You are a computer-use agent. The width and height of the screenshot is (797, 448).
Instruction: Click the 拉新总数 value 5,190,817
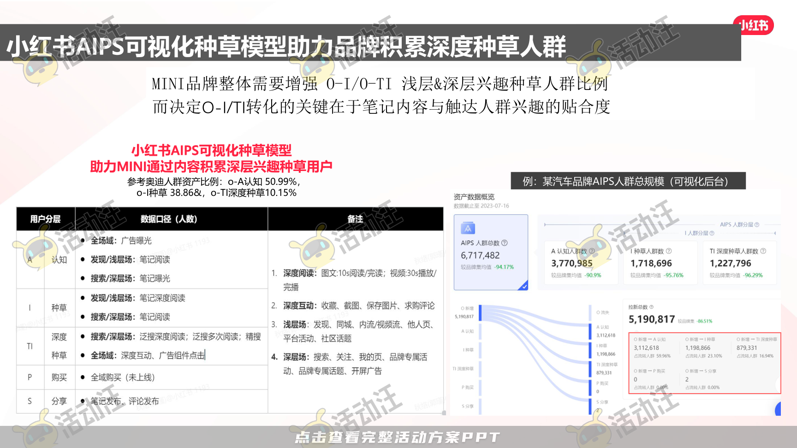point(652,319)
